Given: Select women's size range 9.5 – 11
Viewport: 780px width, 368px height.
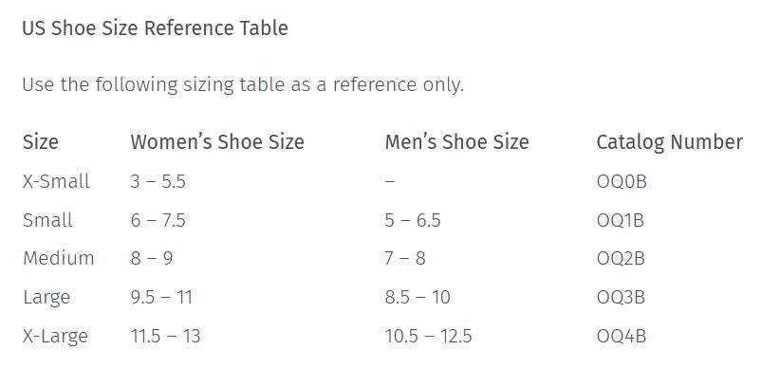Looking at the screenshot, I should 161,298.
